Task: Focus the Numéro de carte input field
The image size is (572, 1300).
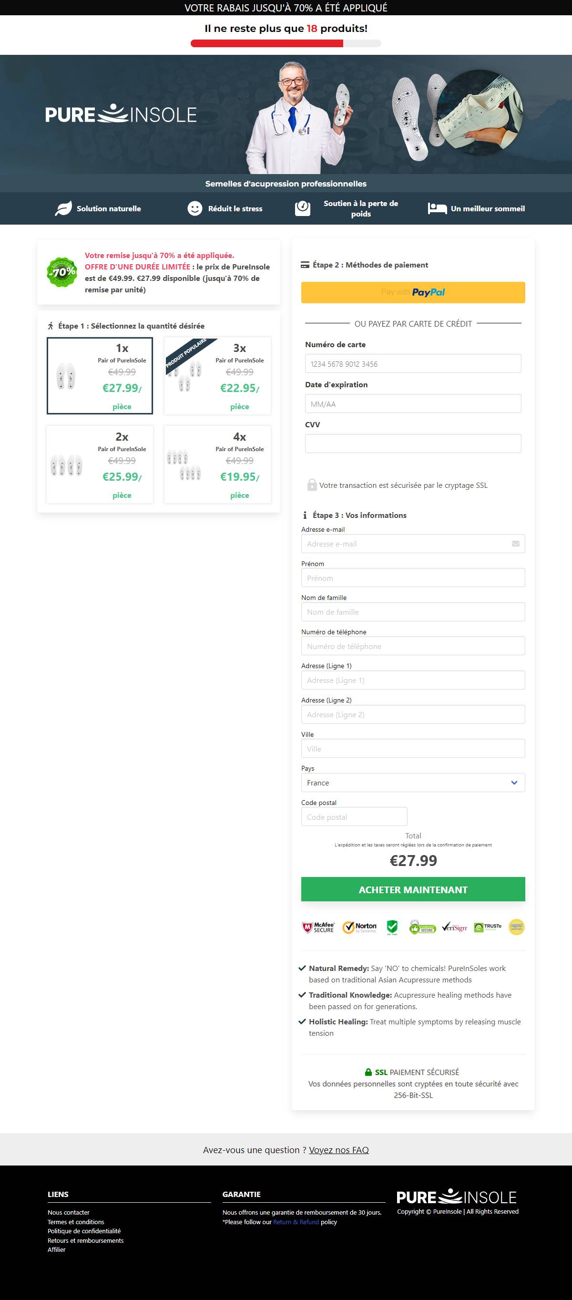Action: click(413, 363)
